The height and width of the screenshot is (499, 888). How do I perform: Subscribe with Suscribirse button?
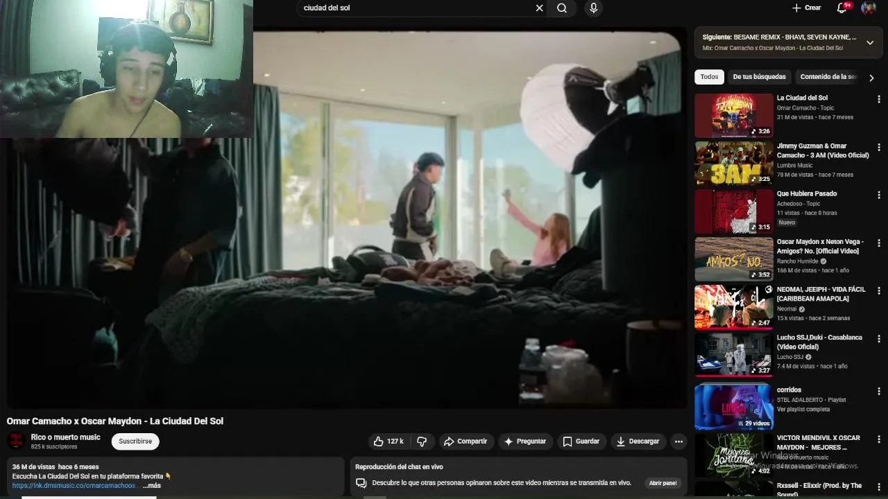[135, 441]
